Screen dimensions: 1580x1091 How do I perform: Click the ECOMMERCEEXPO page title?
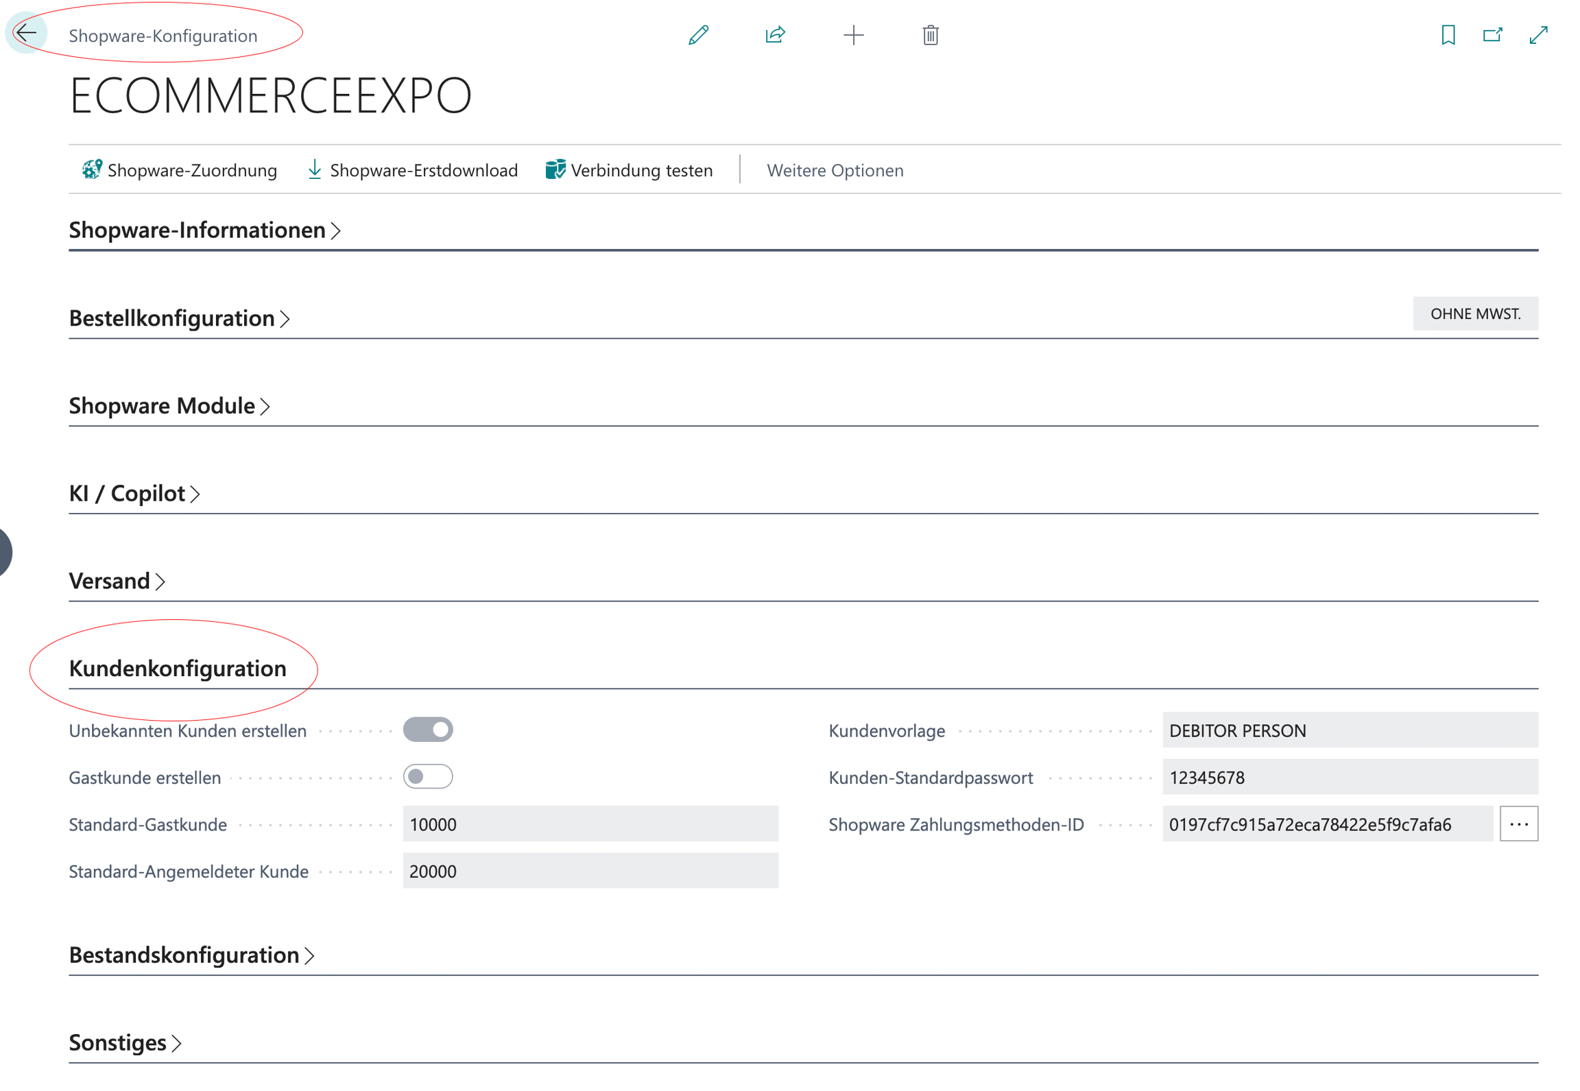pyautogui.click(x=270, y=95)
